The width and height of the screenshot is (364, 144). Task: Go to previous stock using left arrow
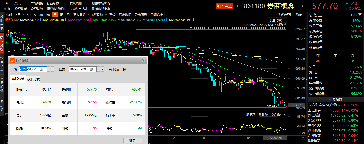click(x=237, y=6)
